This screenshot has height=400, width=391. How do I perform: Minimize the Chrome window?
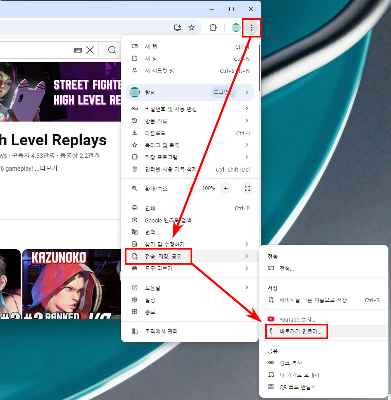[212, 9]
